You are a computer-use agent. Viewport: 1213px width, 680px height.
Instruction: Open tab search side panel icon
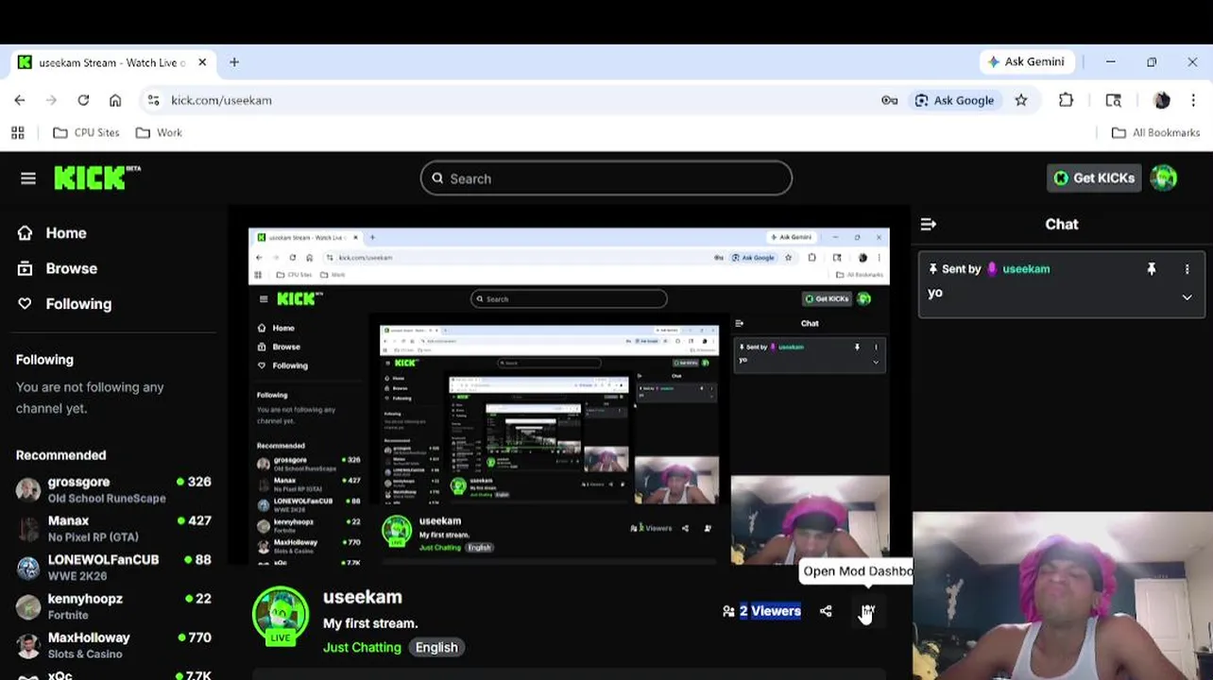1114,100
